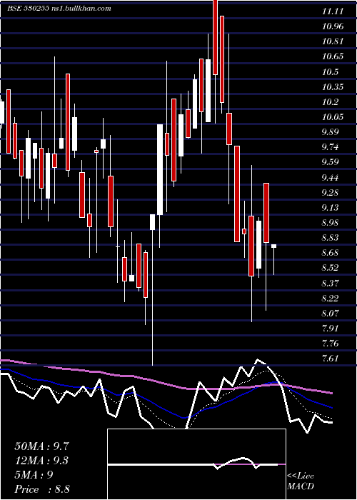Click the 7.61 price axis label
The image size is (357, 500).
[x=330, y=359]
